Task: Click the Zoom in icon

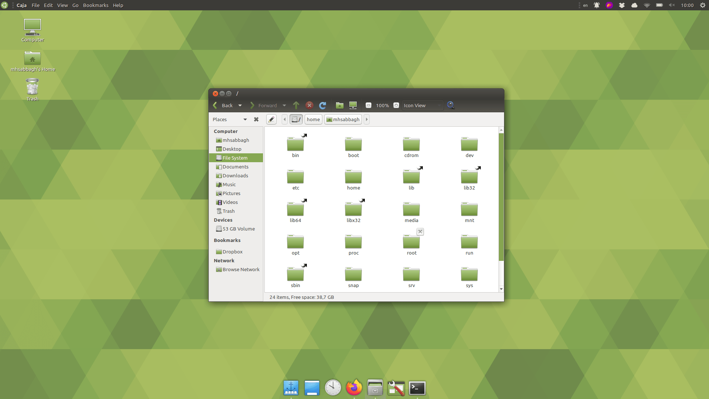Action: point(396,106)
